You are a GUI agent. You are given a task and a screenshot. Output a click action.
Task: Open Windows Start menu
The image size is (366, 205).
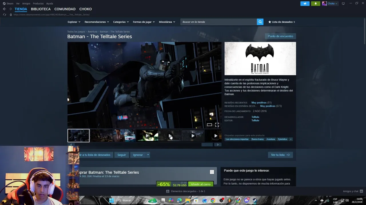[112, 200]
